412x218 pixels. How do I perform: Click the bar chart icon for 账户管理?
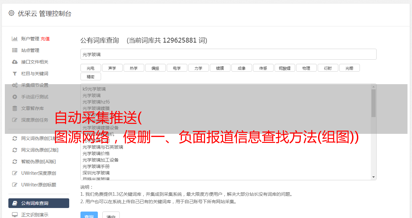tap(14, 39)
